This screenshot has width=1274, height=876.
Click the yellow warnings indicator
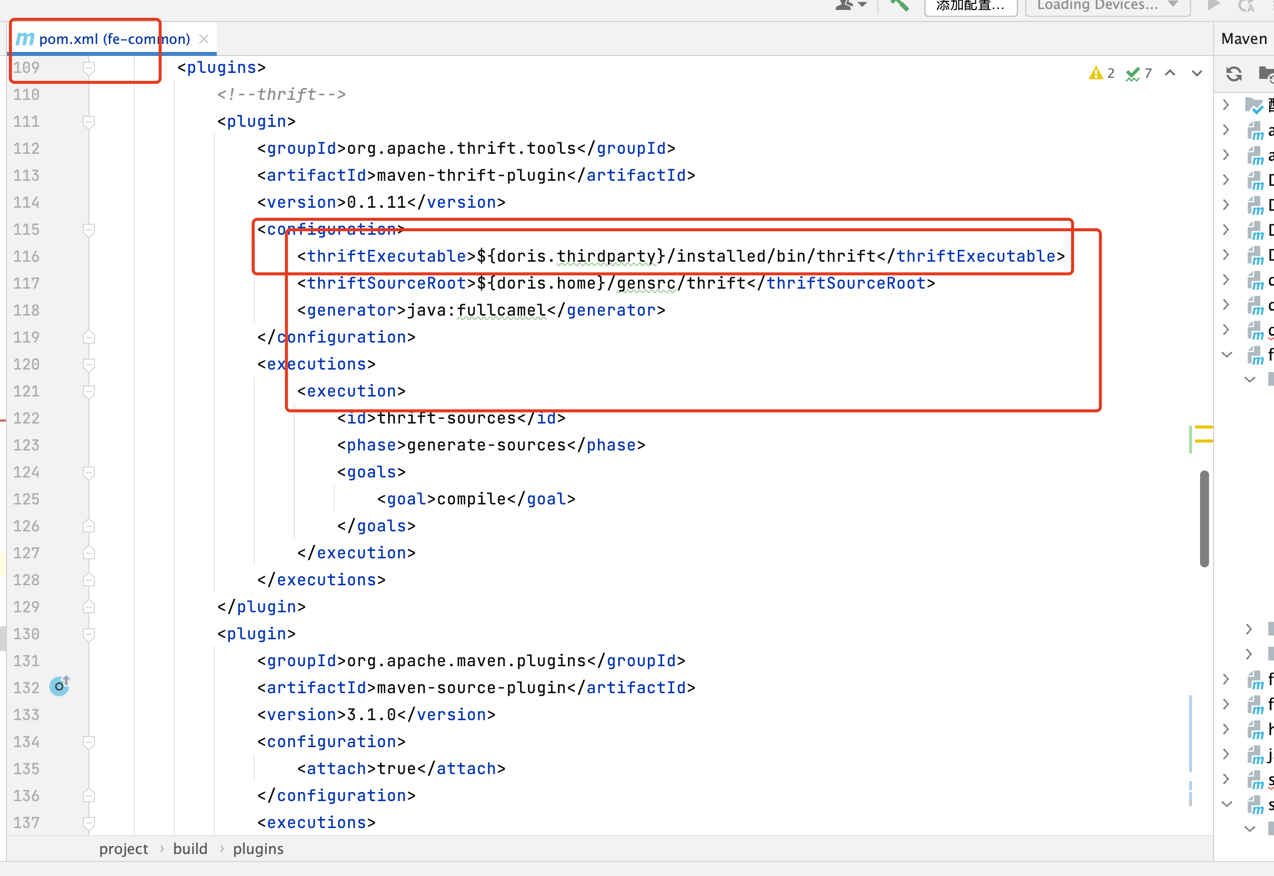(x=1101, y=73)
